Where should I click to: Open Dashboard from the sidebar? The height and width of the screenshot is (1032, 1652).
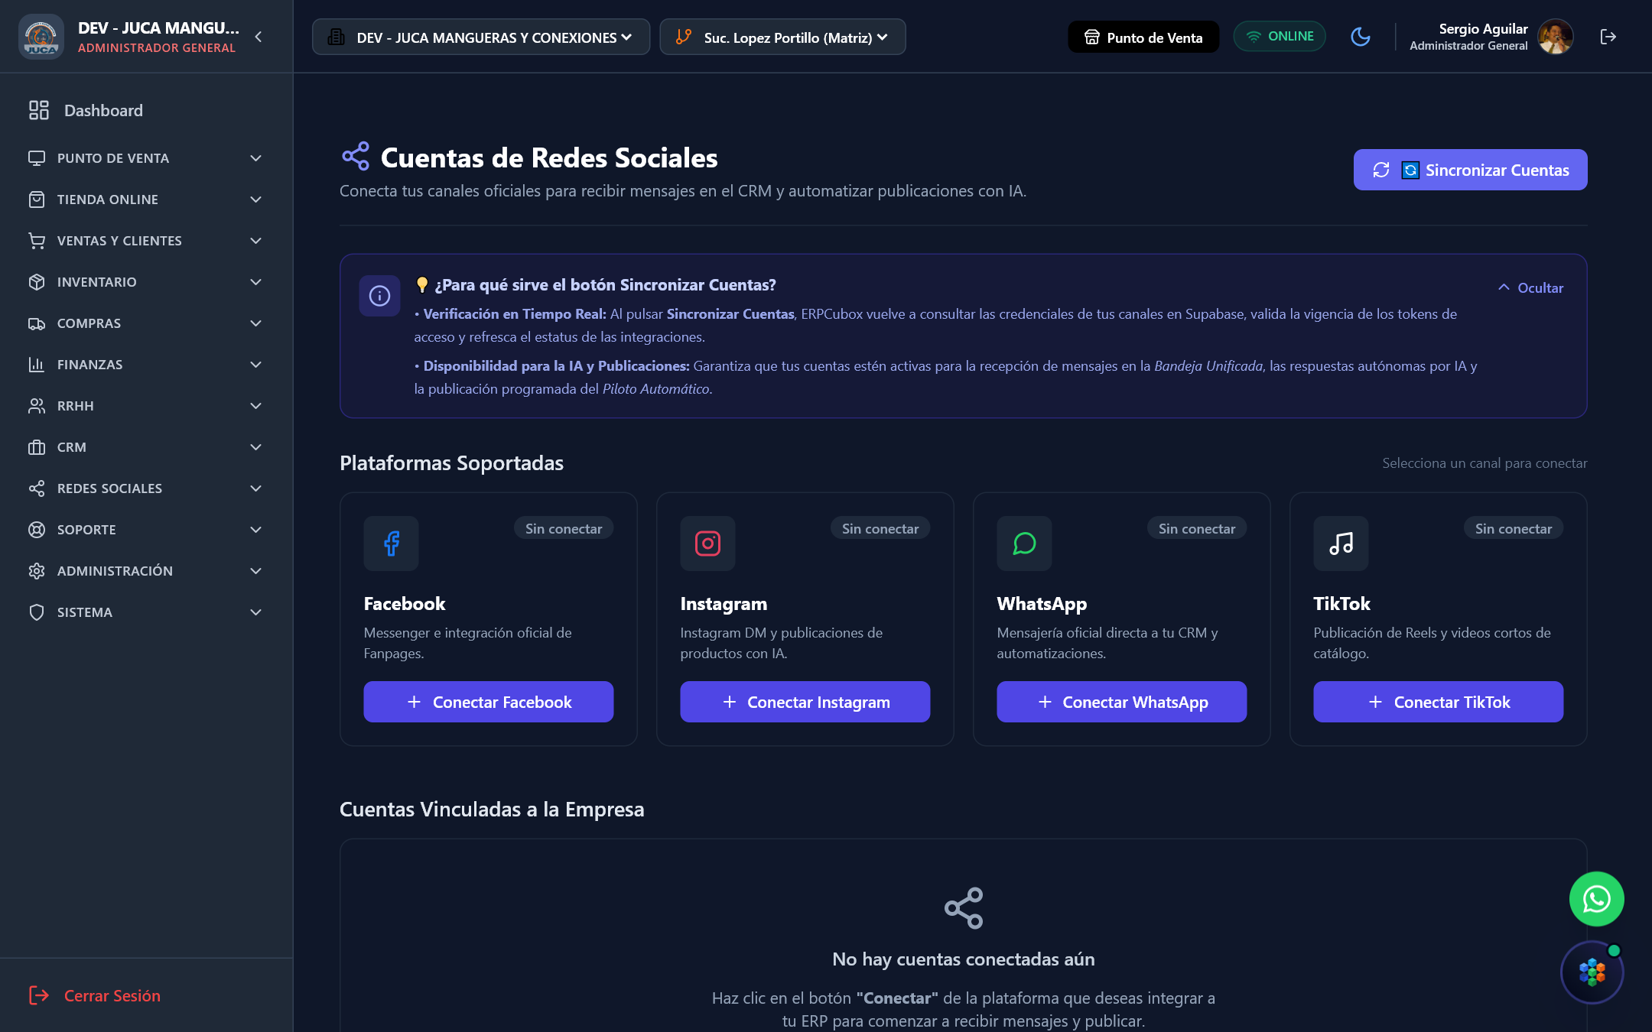click(x=146, y=110)
